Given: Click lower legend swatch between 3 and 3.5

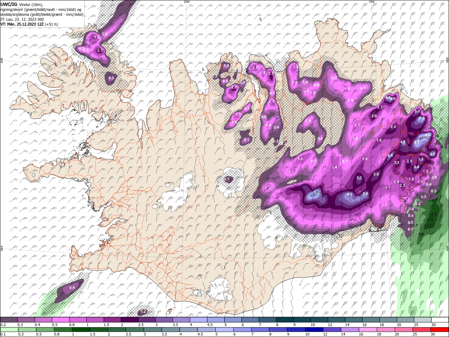Looking at the screenshot, I should (152, 329).
